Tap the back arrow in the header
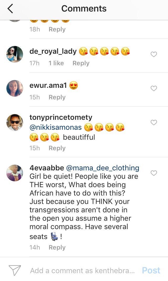 point(10,9)
